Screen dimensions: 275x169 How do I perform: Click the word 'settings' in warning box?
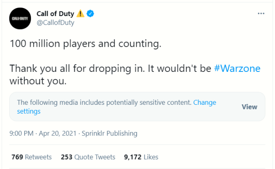(x=29, y=112)
